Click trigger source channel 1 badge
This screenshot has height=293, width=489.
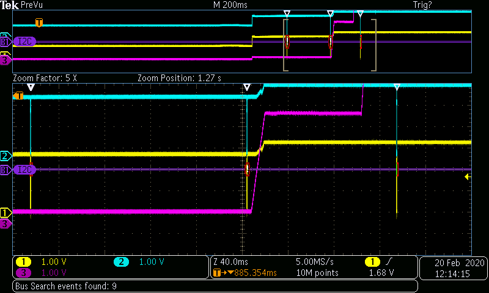tap(372, 262)
